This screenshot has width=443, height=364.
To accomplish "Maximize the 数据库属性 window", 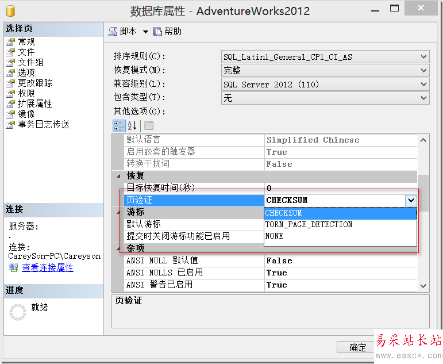I will 394,8.
